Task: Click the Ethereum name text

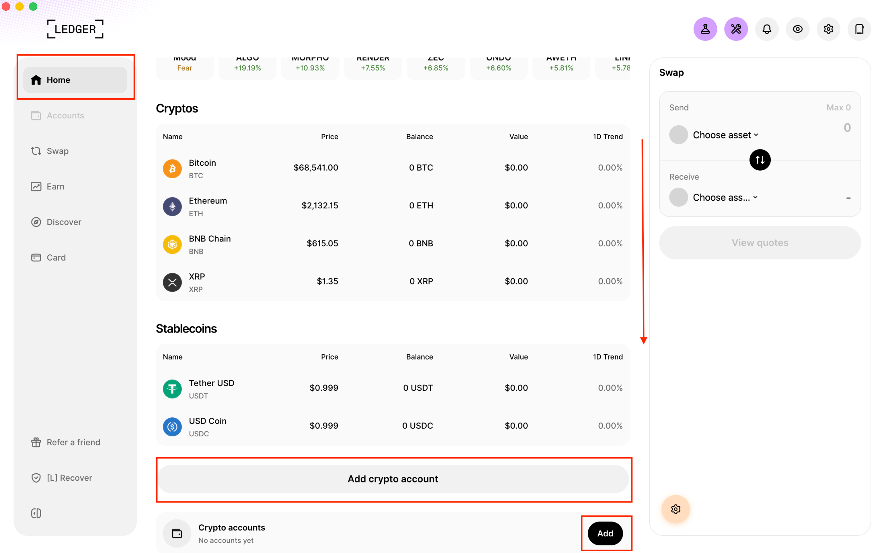Action: click(208, 201)
